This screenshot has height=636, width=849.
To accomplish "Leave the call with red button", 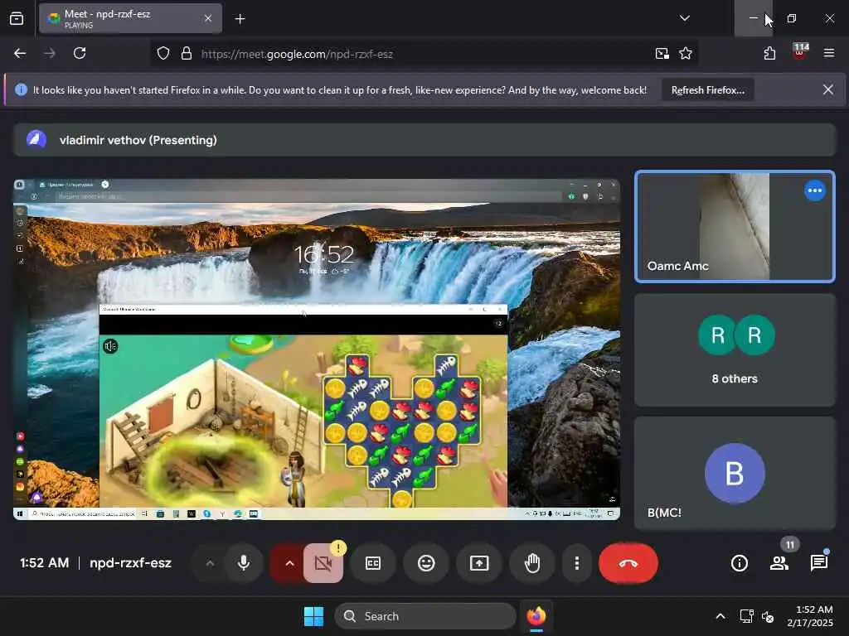I will click(x=628, y=563).
